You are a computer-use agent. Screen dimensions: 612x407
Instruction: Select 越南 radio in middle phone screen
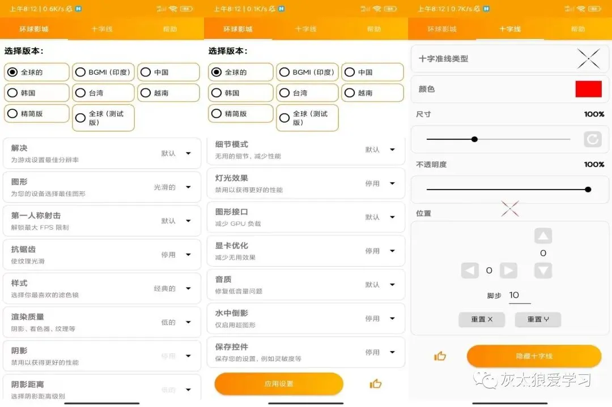click(x=372, y=93)
